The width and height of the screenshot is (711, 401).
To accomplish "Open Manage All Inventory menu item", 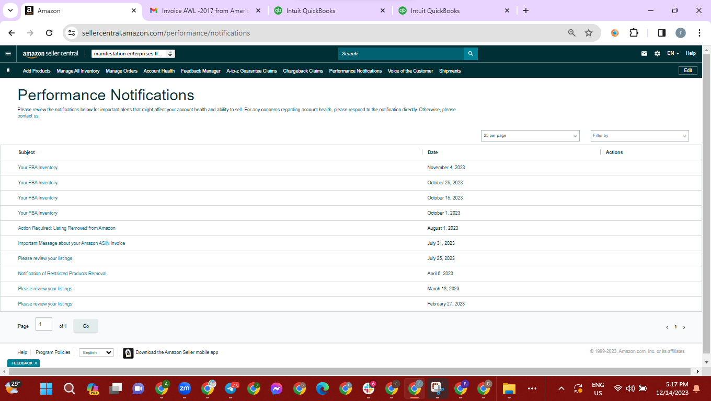I will point(78,71).
